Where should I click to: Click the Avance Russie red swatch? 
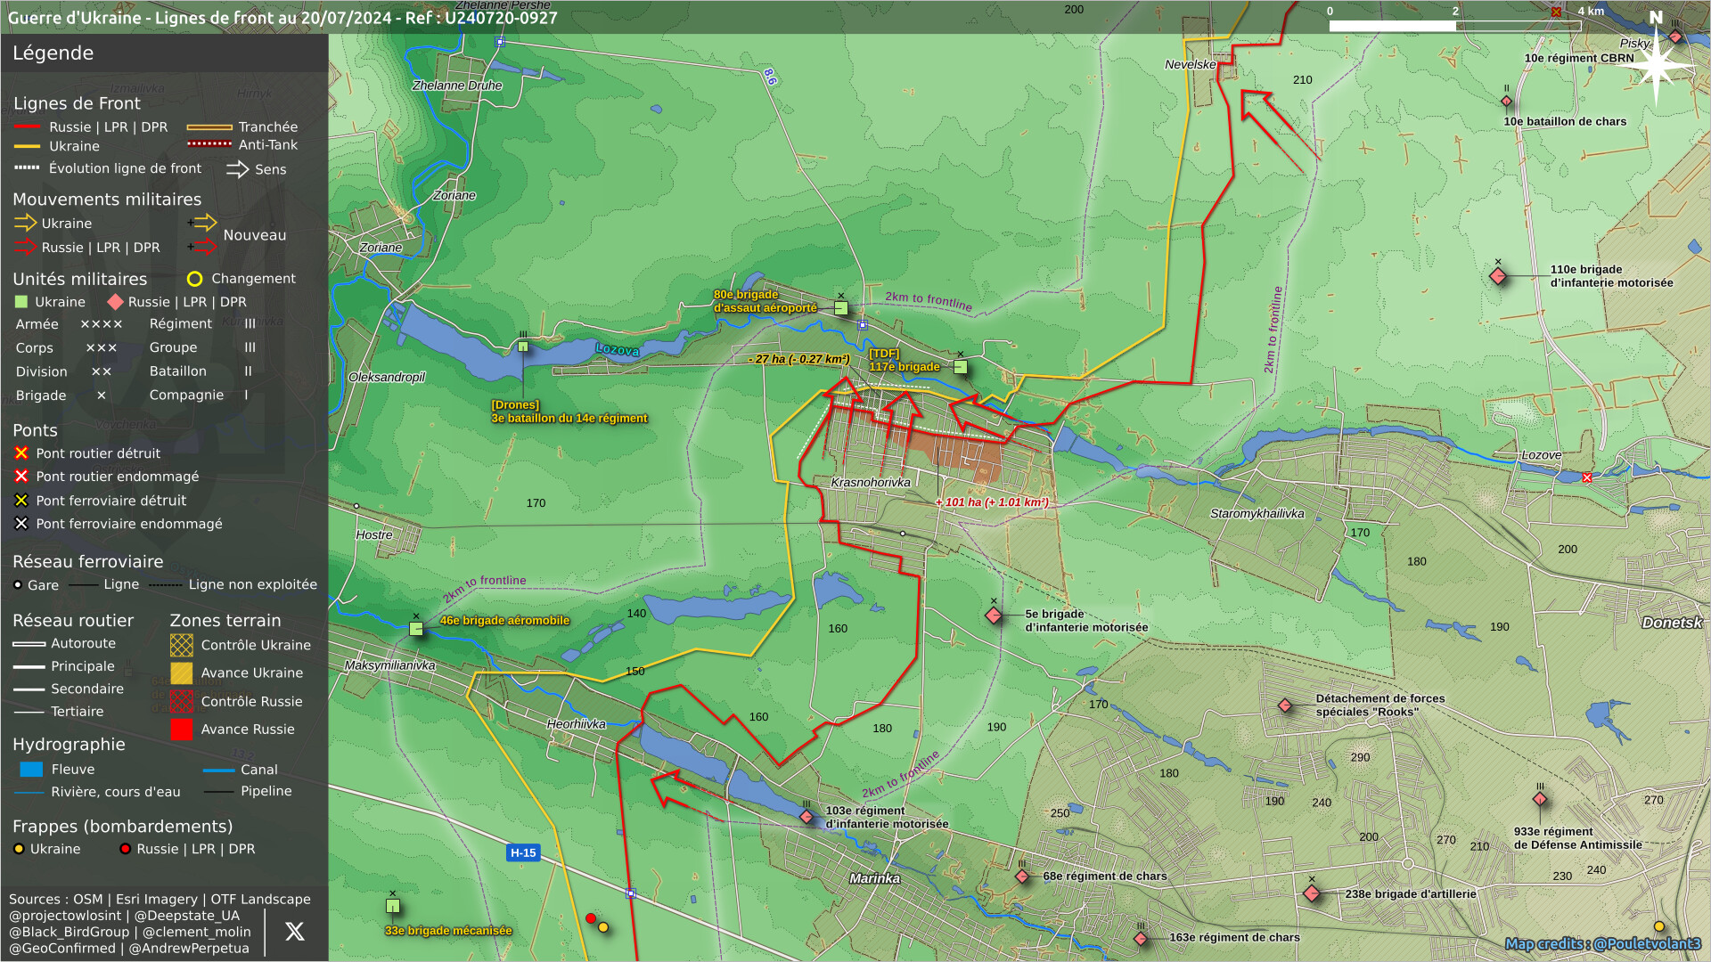182,730
